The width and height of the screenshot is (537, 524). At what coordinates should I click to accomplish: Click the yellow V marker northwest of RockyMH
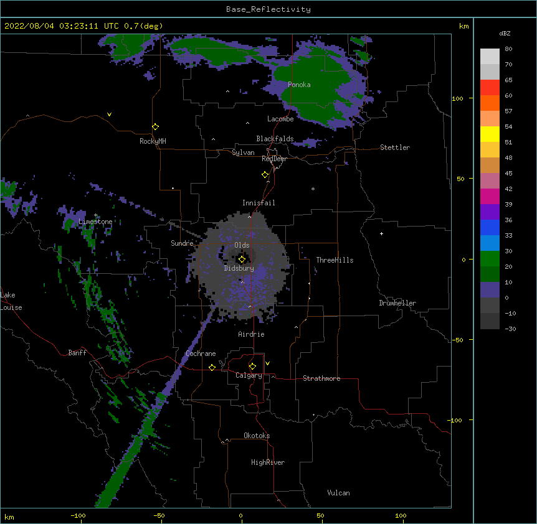click(x=109, y=115)
